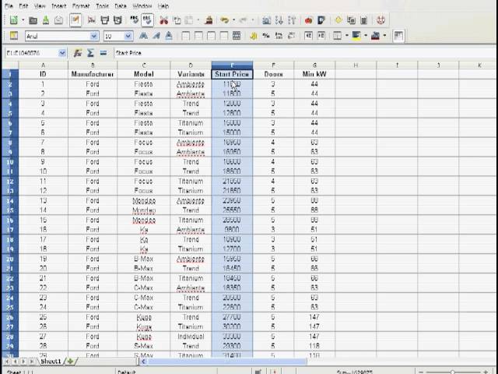This screenshot has height=374, width=498.
Task: Click the Show Draw Functions icon
Action: pyautogui.click(x=321, y=20)
